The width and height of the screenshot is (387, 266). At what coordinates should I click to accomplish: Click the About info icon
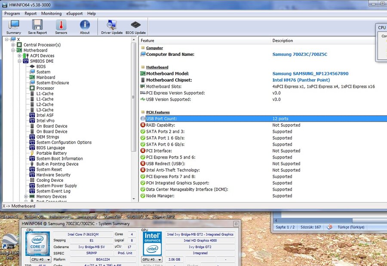85,27
